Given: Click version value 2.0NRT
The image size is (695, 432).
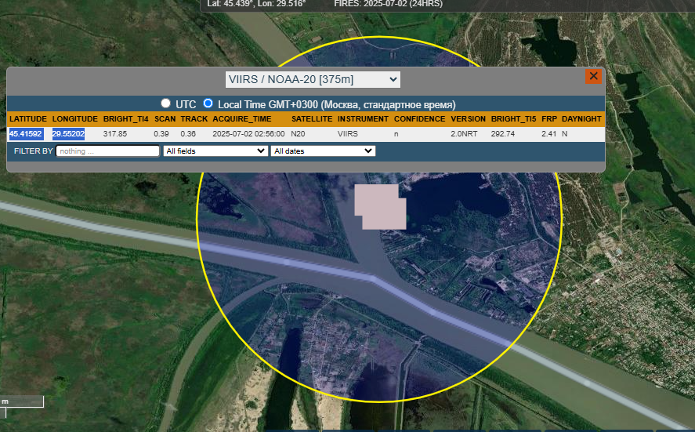Looking at the screenshot, I should (x=464, y=133).
